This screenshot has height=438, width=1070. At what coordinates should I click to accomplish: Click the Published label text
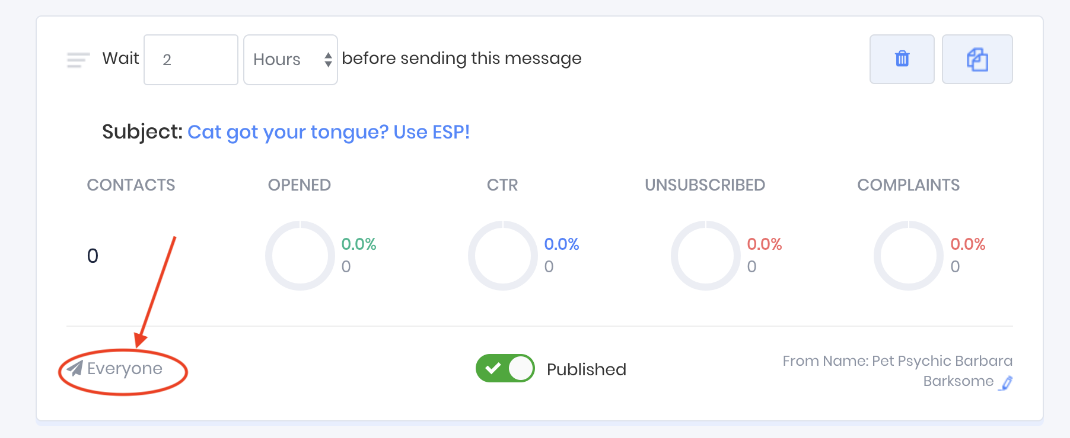coord(586,369)
